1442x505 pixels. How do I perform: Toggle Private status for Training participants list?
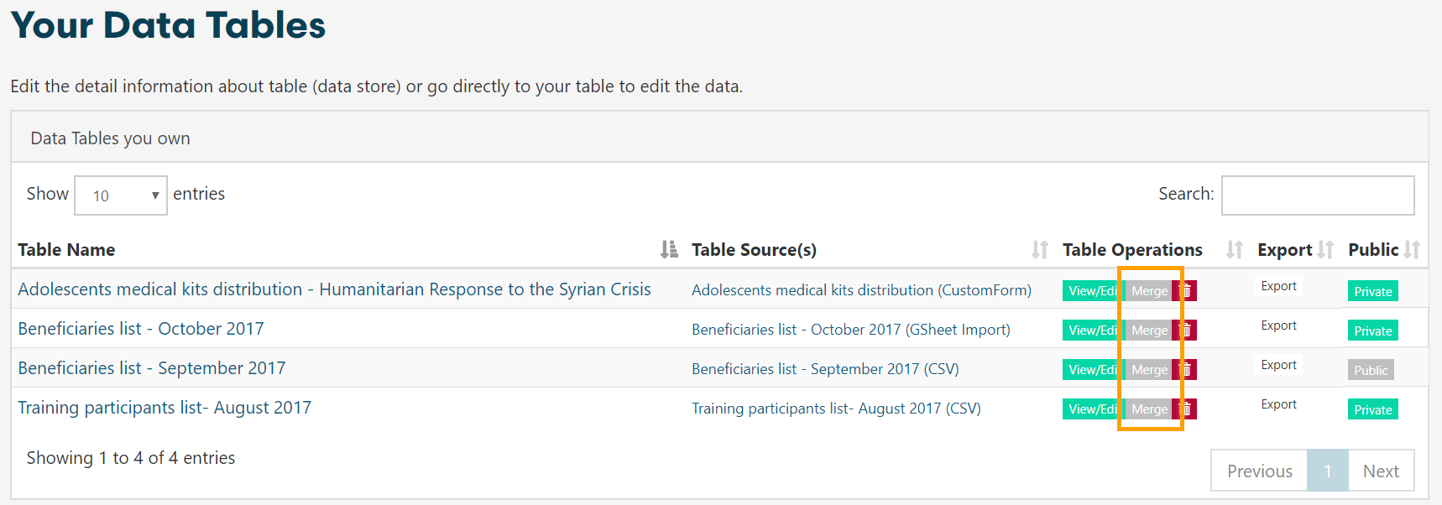point(1372,410)
